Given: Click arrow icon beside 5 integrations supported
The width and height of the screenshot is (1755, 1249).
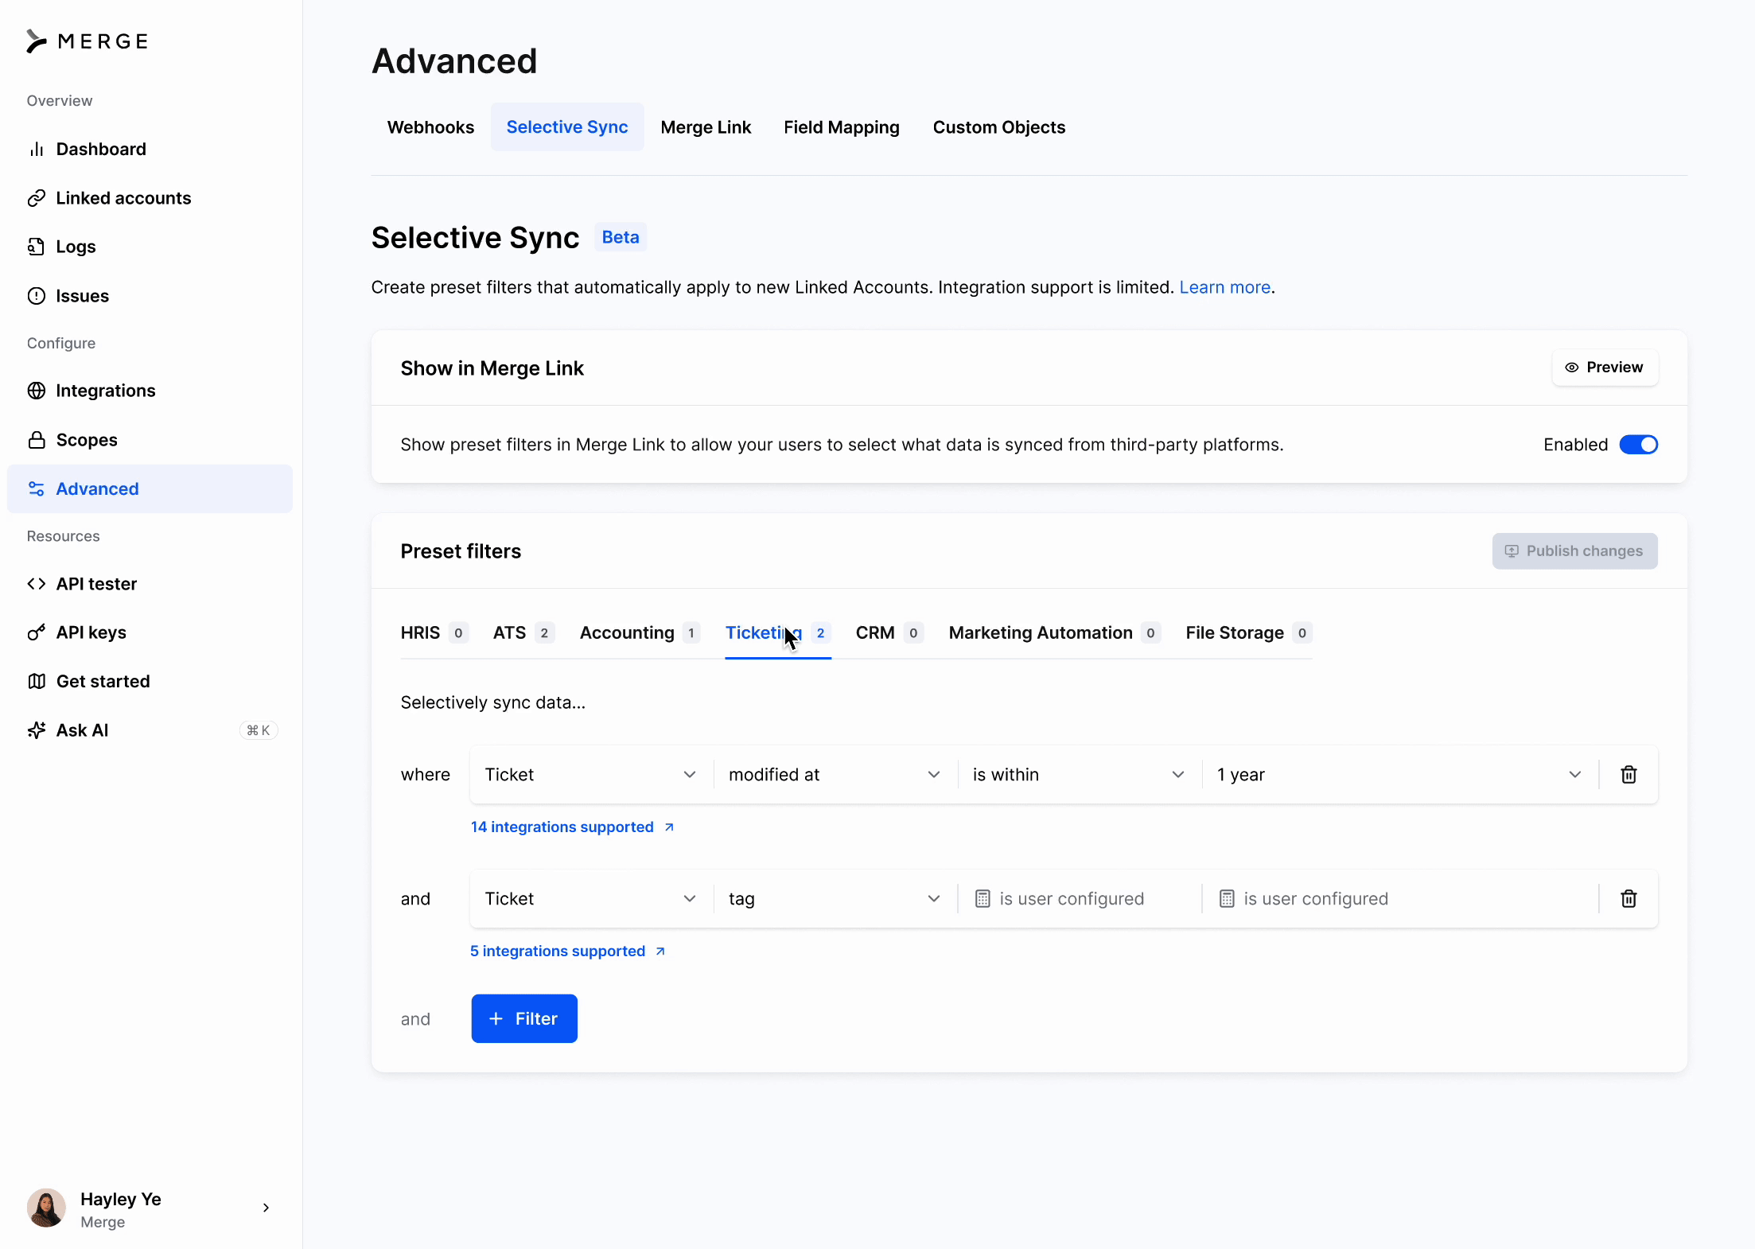Looking at the screenshot, I should click(x=660, y=951).
